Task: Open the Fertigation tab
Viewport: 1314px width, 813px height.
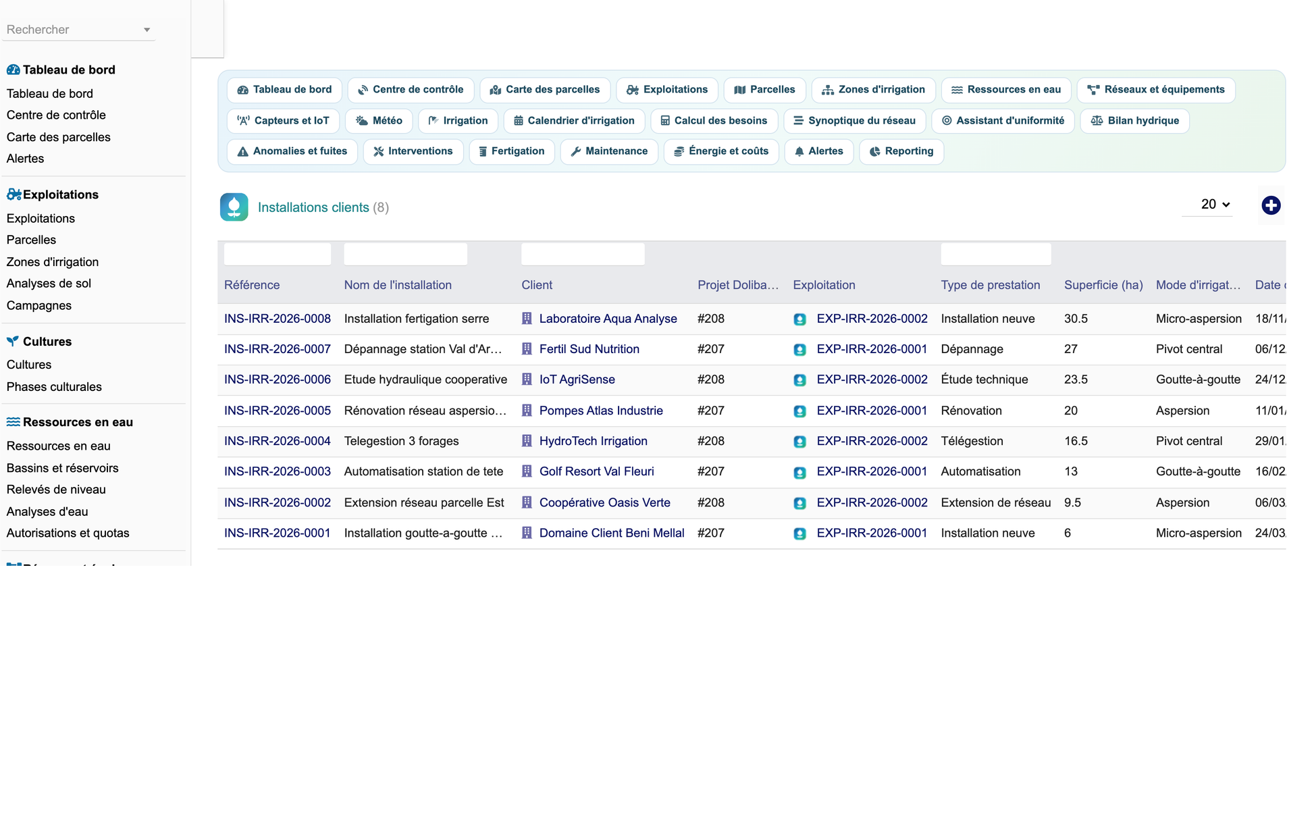Action: click(512, 151)
